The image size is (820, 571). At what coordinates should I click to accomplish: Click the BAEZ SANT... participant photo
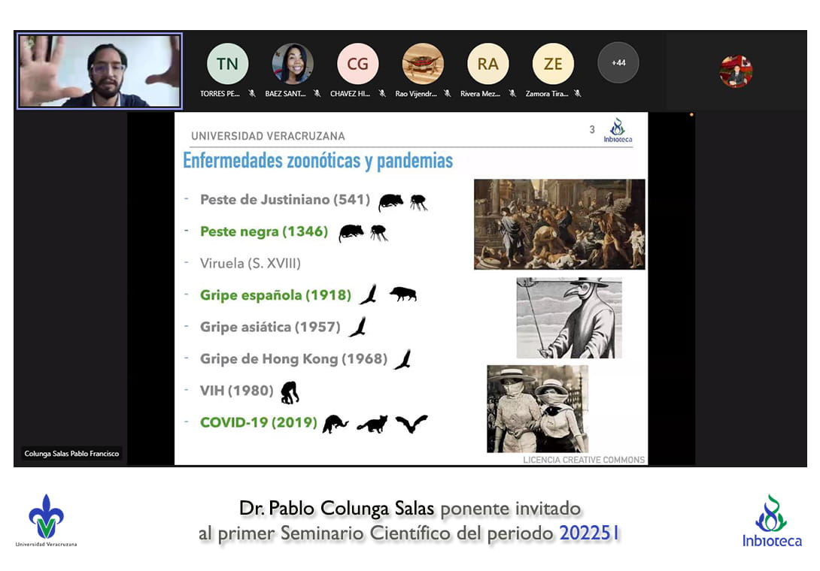point(293,64)
